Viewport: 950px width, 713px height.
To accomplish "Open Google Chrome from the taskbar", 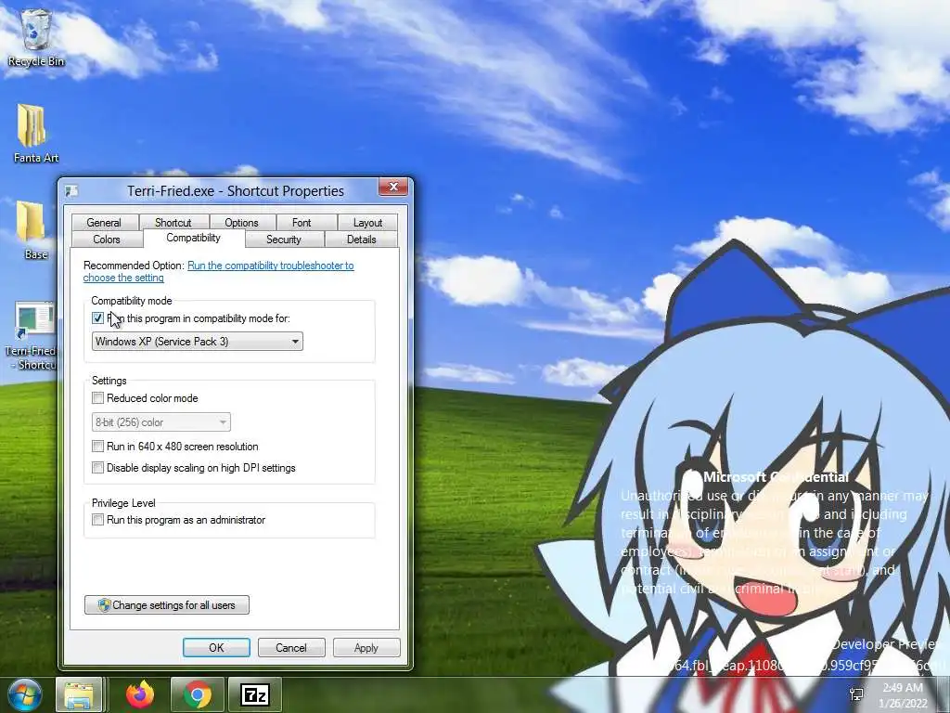I will tap(198, 694).
